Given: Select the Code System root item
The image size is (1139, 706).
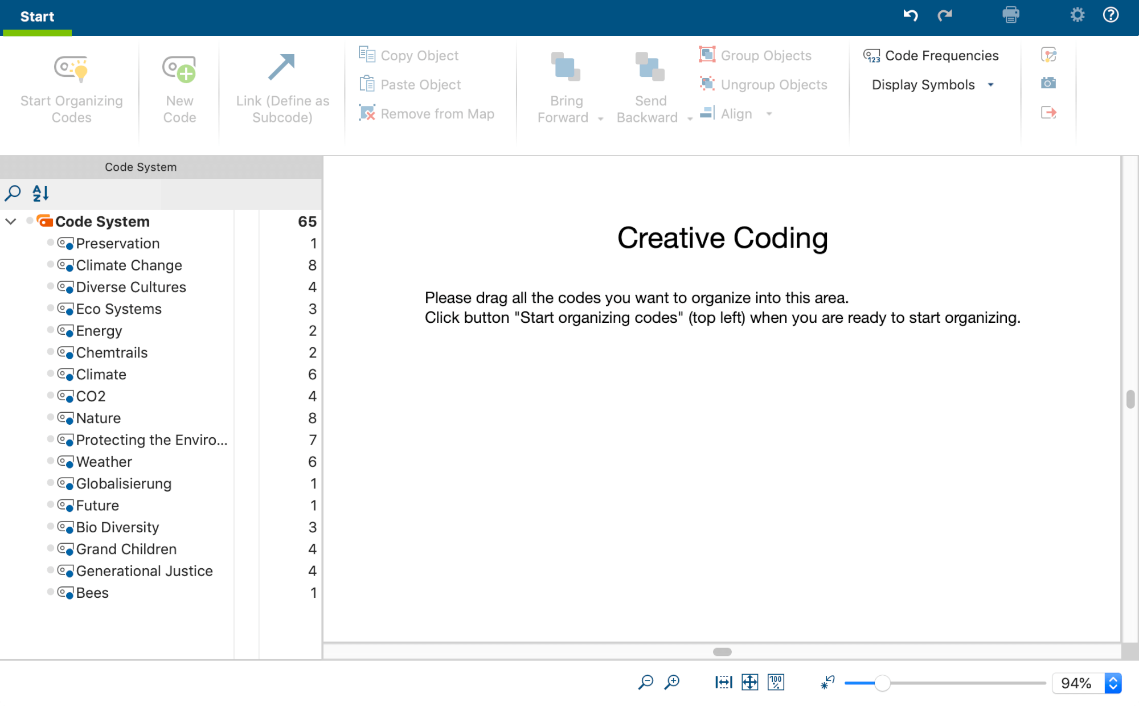Looking at the screenshot, I should 103,221.
